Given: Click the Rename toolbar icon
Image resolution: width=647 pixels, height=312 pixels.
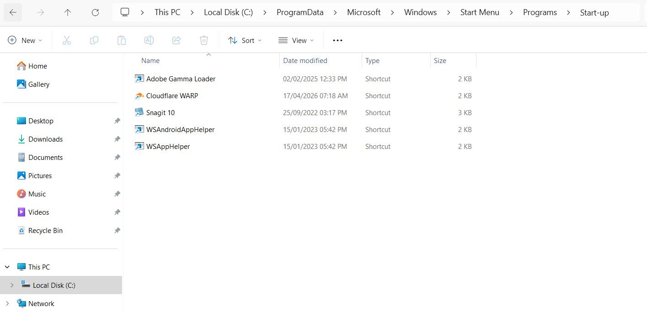Looking at the screenshot, I should pos(149,40).
